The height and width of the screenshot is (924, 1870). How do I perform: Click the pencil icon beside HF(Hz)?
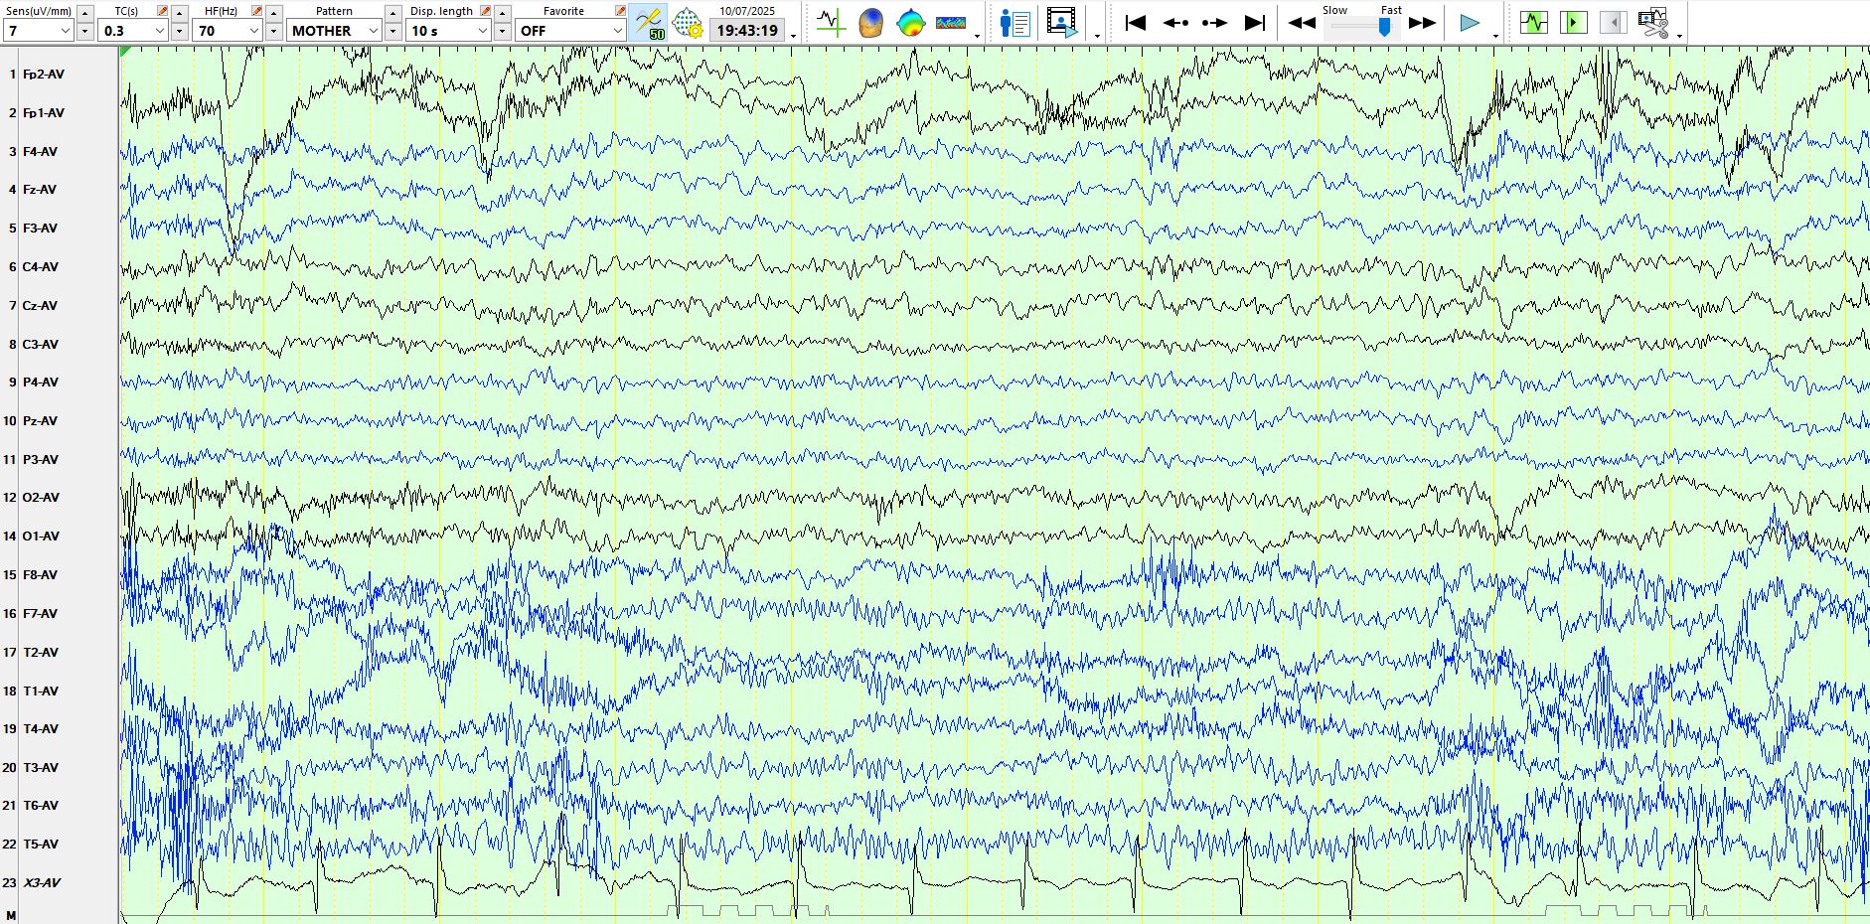(256, 11)
